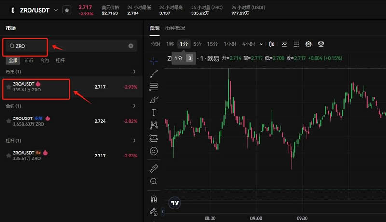Viewport: 386px width, 222px height.
Task: Switch to the 币种概况 tab
Action: (x=175, y=28)
